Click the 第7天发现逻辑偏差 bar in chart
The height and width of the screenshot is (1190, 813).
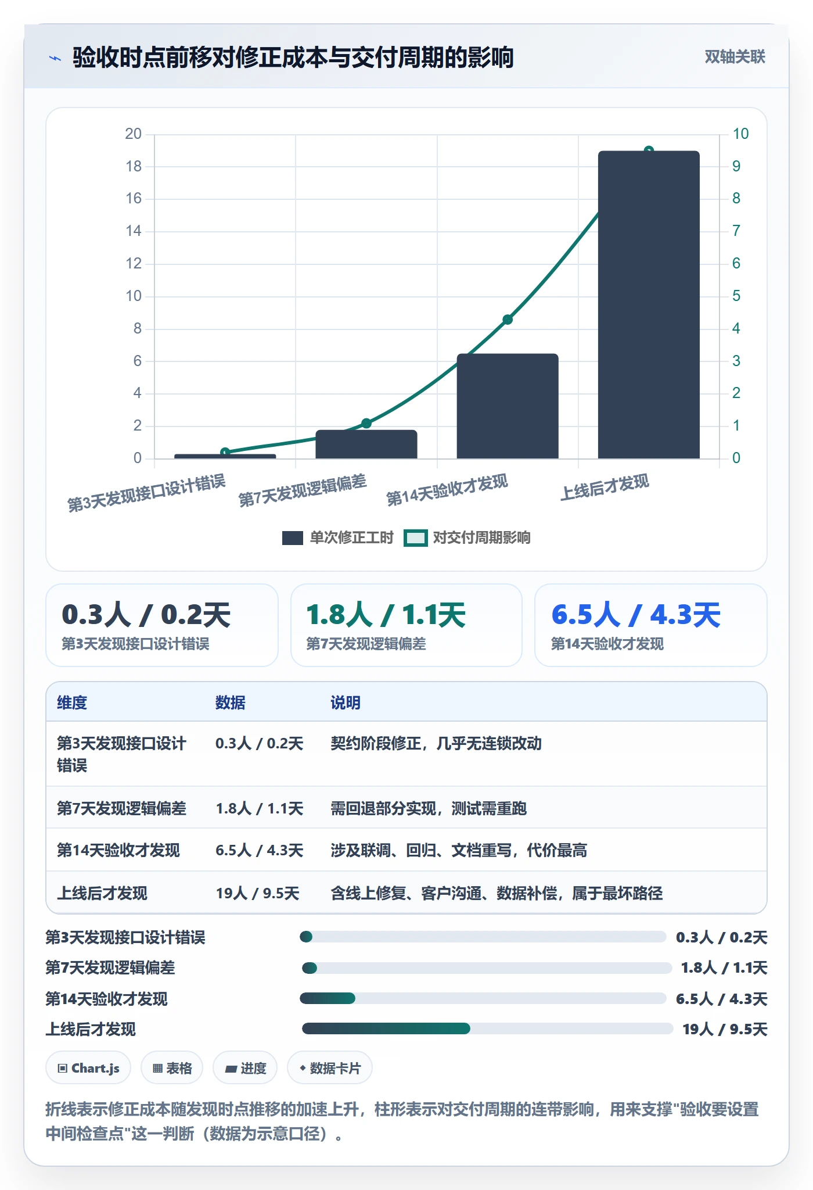click(x=366, y=444)
